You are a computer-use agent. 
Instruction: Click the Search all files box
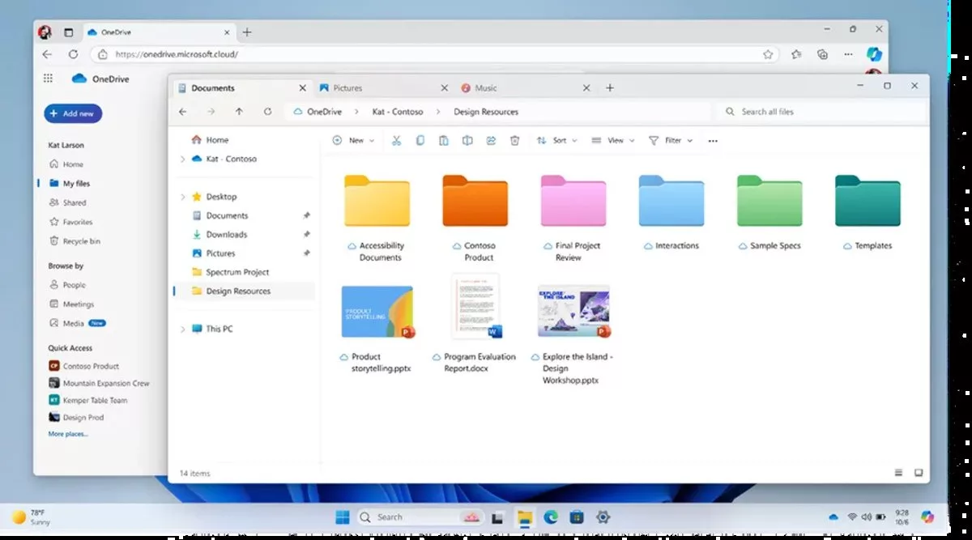820,112
